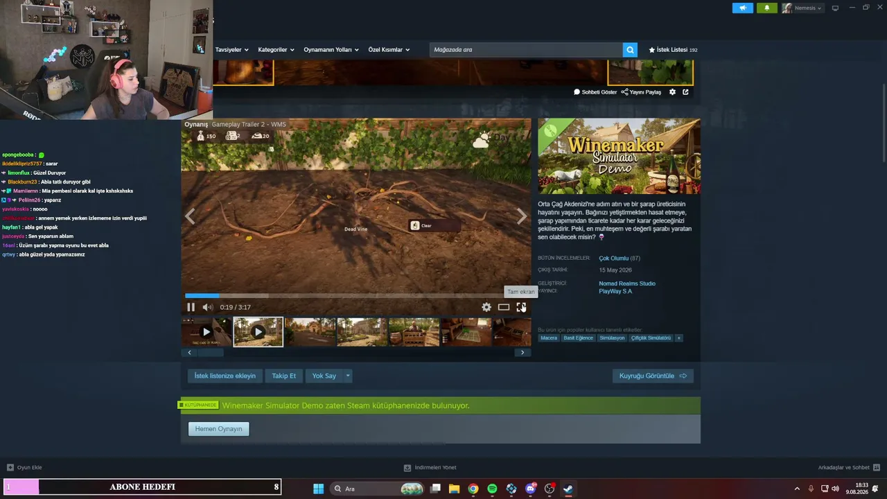The height and width of the screenshot is (499, 887).
Task: Click the Winemaker Simulator Demo header image
Action: [x=619, y=156]
